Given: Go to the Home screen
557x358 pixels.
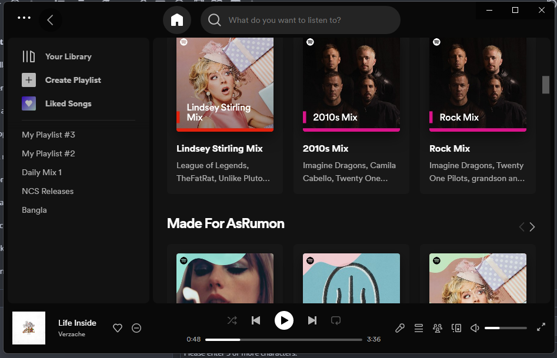Looking at the screenshot, I should (x=177, y=20).
